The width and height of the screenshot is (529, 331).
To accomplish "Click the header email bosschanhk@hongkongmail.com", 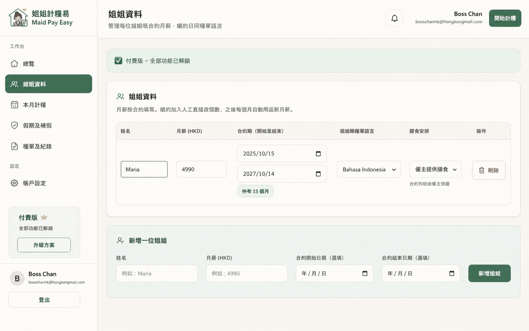I will [x=449, y=22].
